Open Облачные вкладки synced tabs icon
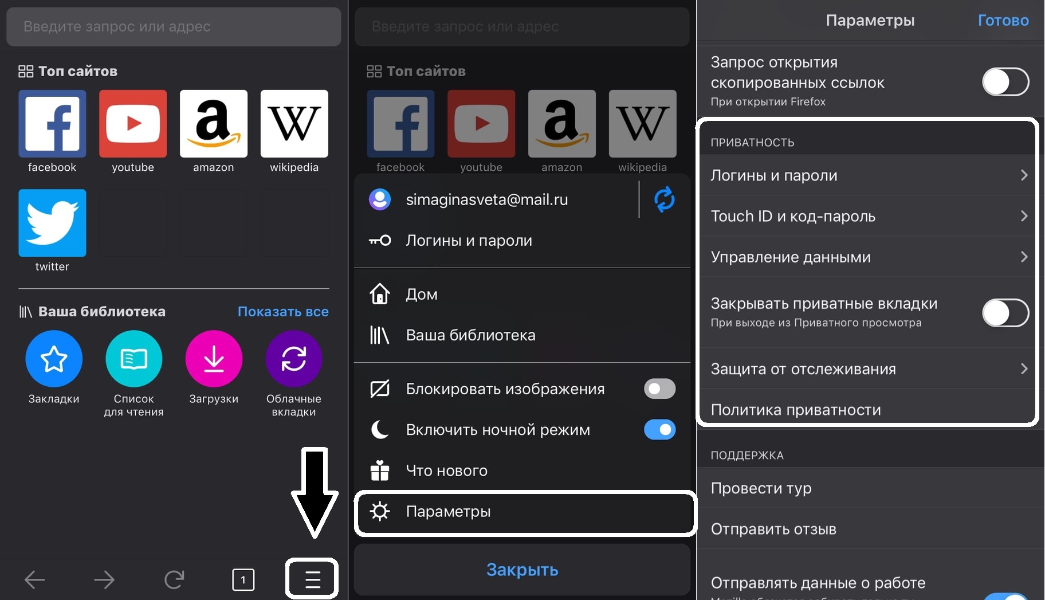 pyautogui.click(x=294, y=359)
